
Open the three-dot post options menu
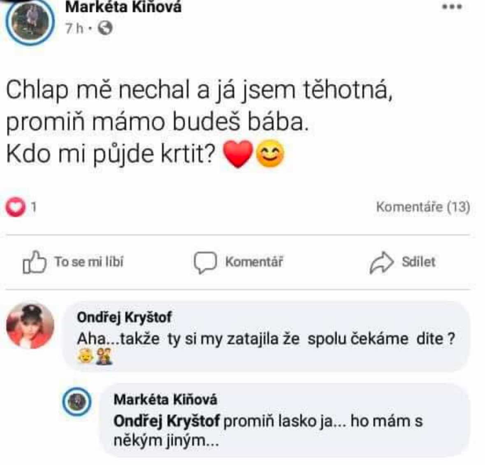(452, 7)
